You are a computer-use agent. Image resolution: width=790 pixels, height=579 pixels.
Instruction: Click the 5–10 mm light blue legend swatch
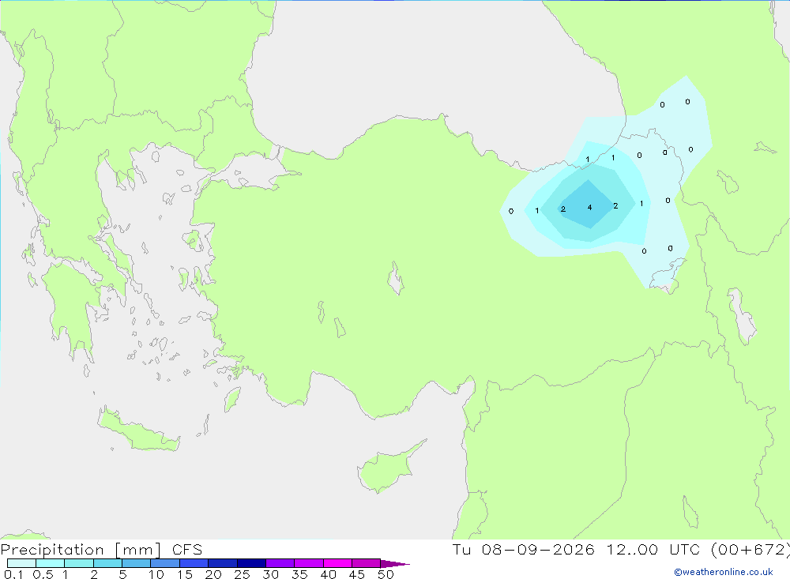coord(137,563)
